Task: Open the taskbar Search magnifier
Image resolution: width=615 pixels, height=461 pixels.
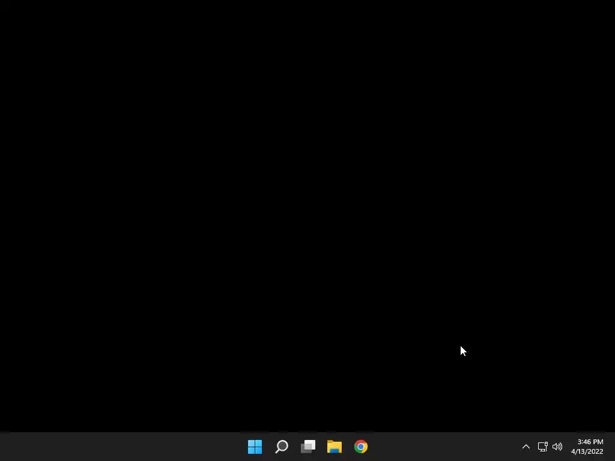Action: pos(282,447)
